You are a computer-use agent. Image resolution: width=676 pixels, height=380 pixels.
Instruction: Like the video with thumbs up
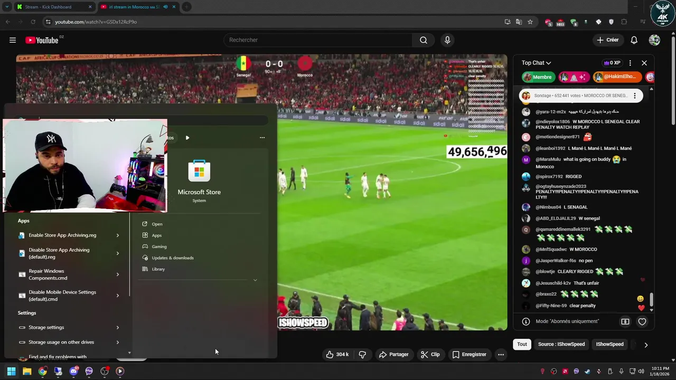[337, 355]
